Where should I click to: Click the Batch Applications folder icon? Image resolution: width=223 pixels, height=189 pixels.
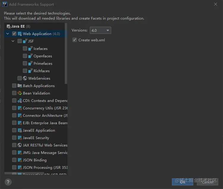[x=20, y=86]
